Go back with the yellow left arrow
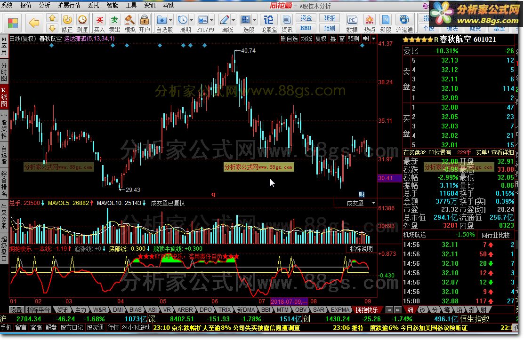 34,23
